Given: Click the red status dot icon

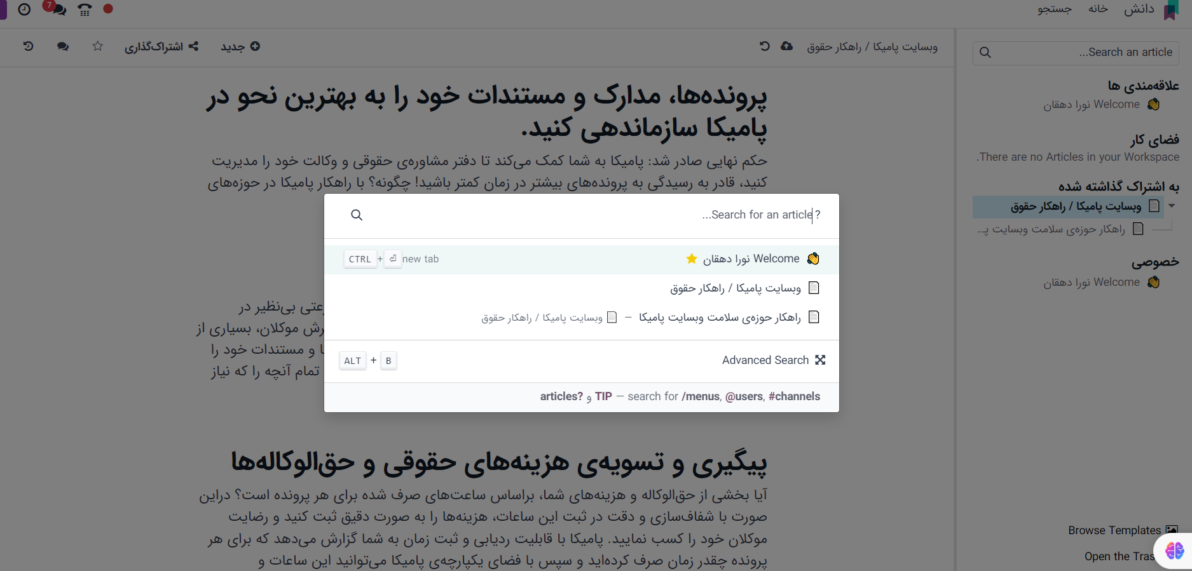Looking at the screenshot, I should 108,9.
